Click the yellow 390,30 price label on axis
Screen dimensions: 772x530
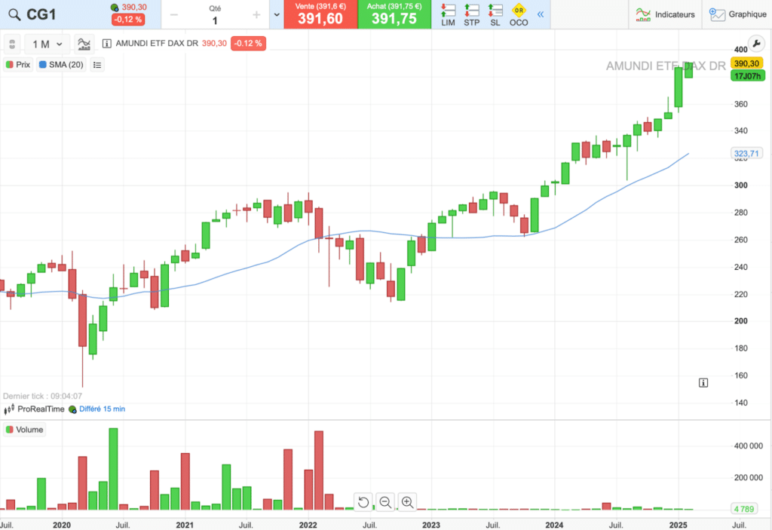[x=746, y=63]
